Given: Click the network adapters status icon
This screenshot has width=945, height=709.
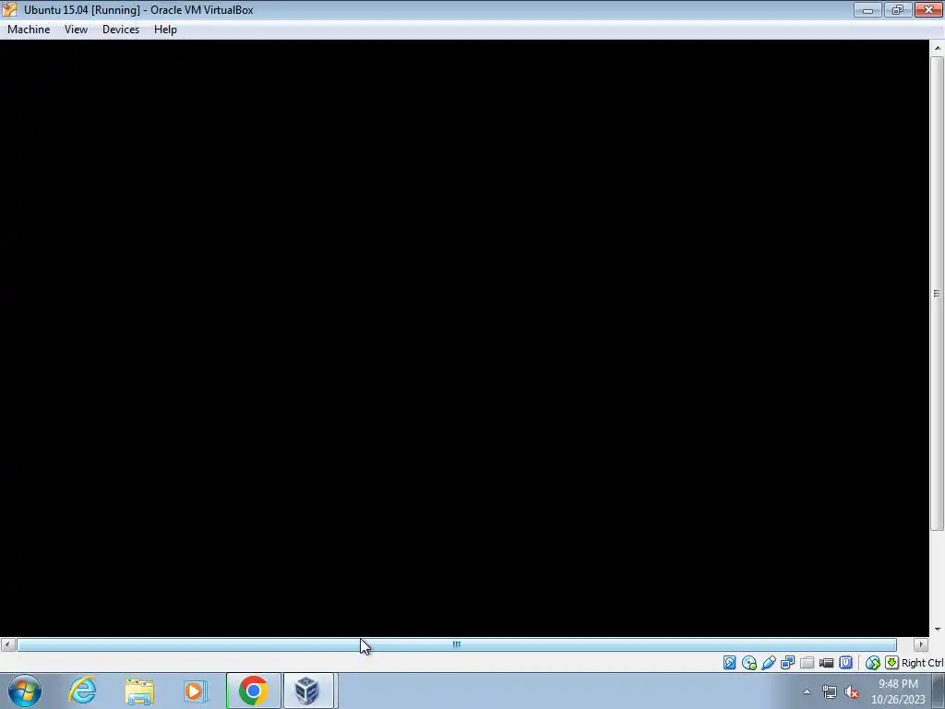Looking at the screenshot, I should [x=788, y=663].
